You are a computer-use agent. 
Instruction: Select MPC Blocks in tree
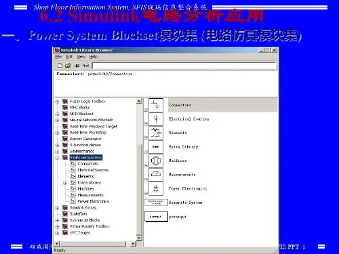(x=79, y=107)
